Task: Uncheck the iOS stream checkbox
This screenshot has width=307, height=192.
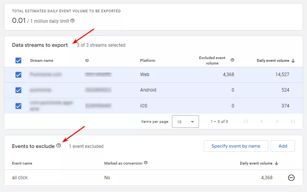Action: [x=19, y=106]
